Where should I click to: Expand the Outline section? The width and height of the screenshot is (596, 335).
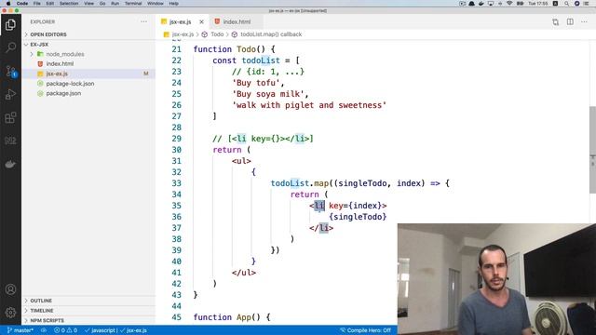pyautogui.click(x=88, y=301)
